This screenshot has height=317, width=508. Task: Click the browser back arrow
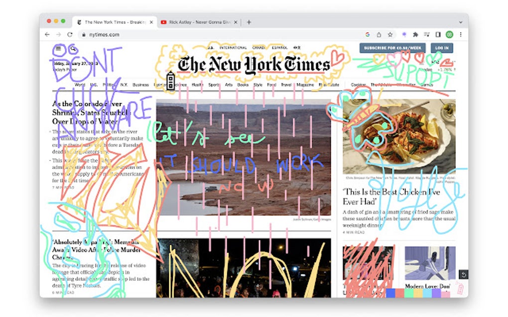pyautogui.click(x=47, y=35)
